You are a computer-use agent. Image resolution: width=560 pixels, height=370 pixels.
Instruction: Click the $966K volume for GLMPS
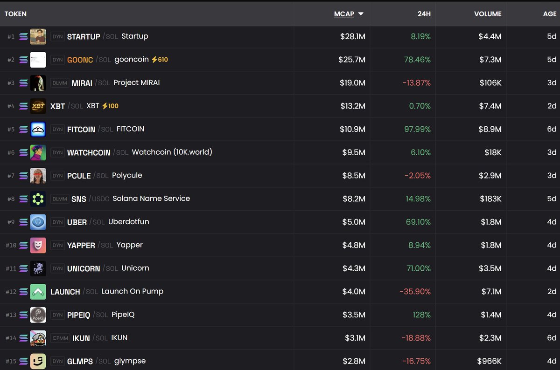point(489,361)
